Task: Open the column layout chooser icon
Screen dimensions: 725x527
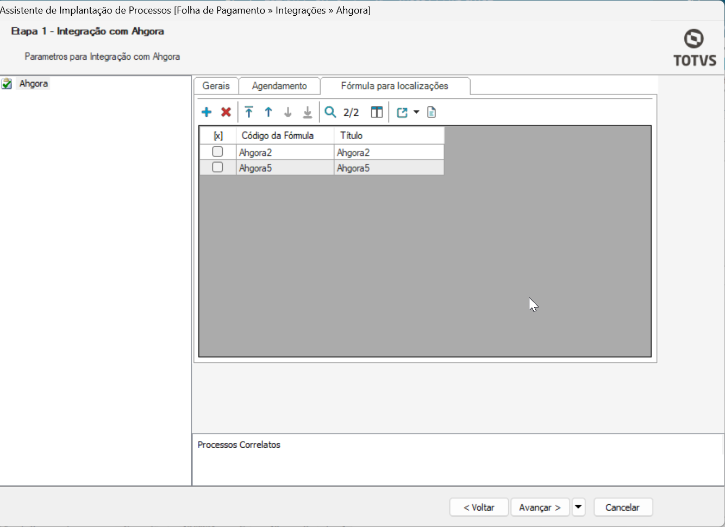Action: tap(377, 112)
